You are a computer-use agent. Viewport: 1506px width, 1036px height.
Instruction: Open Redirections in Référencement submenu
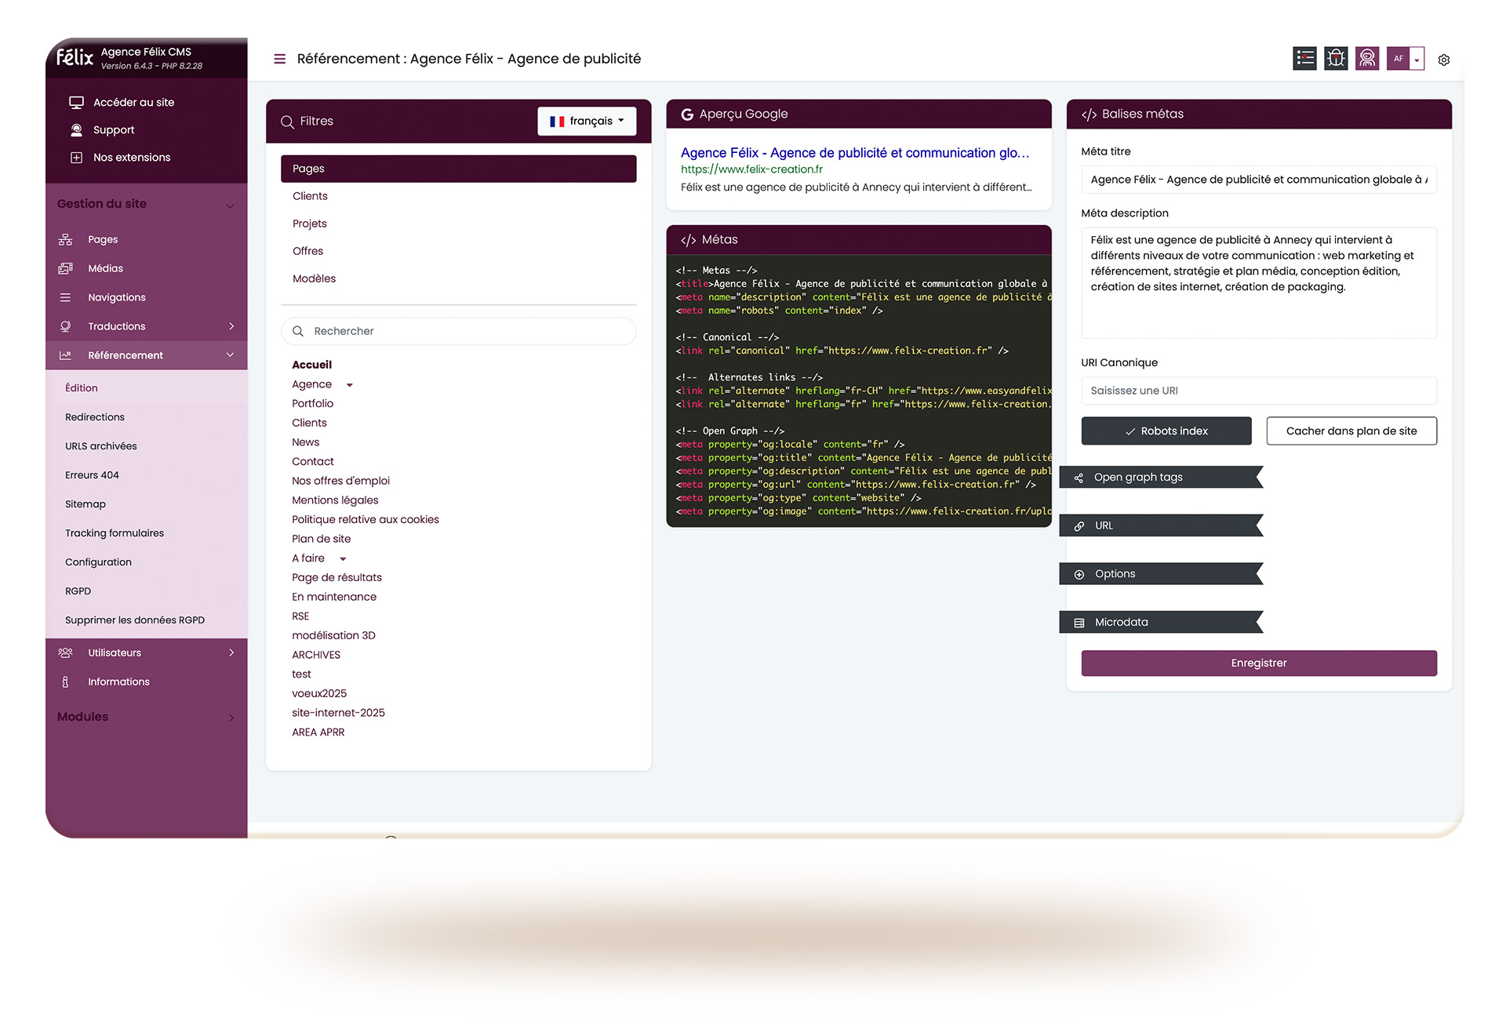(x=95, y=417)
